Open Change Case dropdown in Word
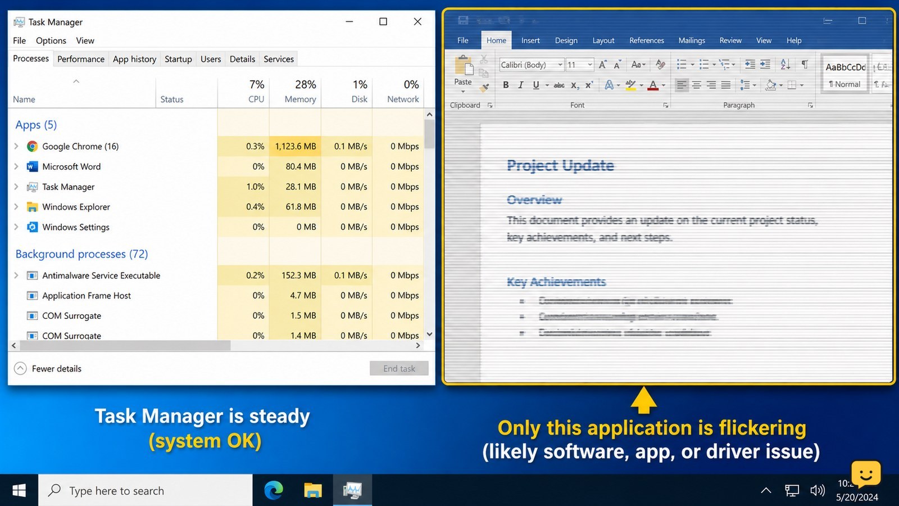This screenshot has height=506, width=899. [x=638, y=65]
